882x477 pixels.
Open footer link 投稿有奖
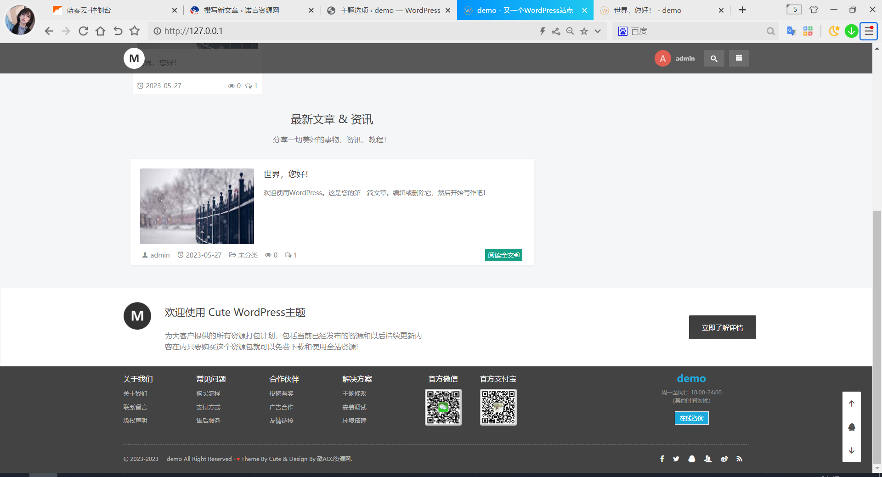(x=281, y=393)
